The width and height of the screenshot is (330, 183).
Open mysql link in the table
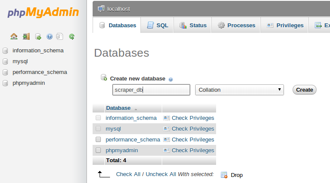(x=113, y=129)
